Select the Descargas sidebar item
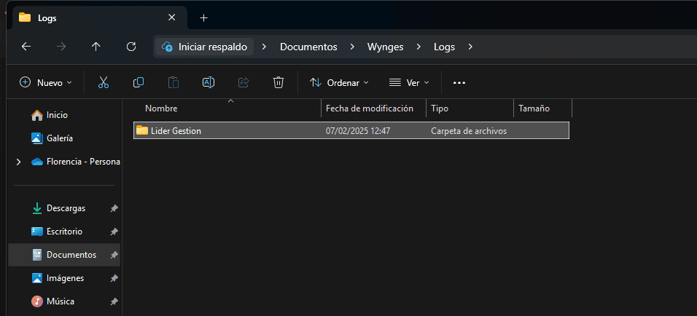 [66, 208]
